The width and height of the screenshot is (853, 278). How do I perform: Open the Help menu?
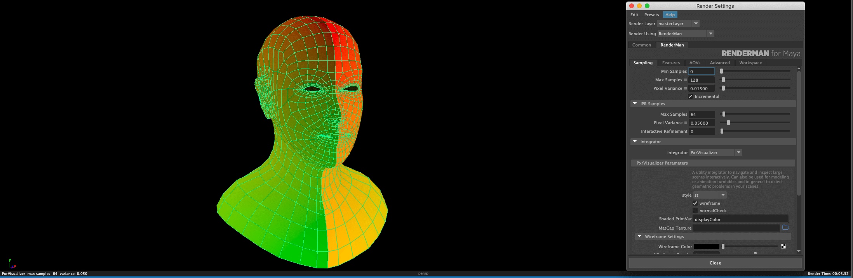pyautogui.click(x=670, y=15)
